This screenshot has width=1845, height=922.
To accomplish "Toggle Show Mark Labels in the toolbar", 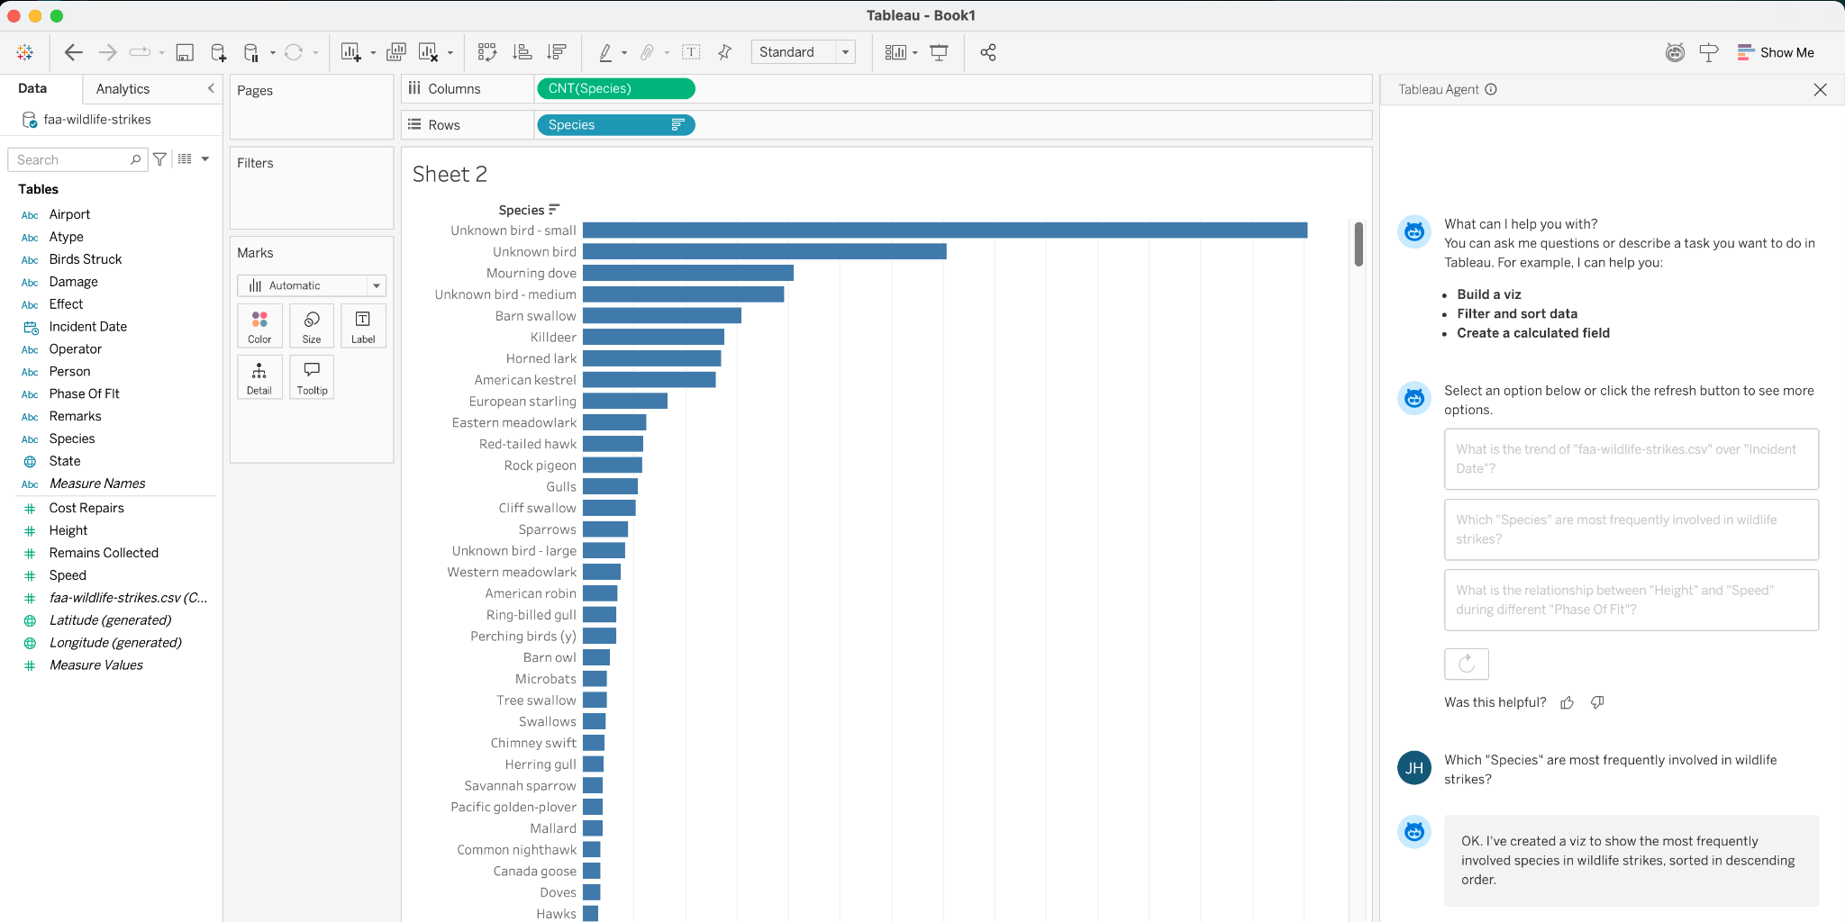I will pos(691,51).
